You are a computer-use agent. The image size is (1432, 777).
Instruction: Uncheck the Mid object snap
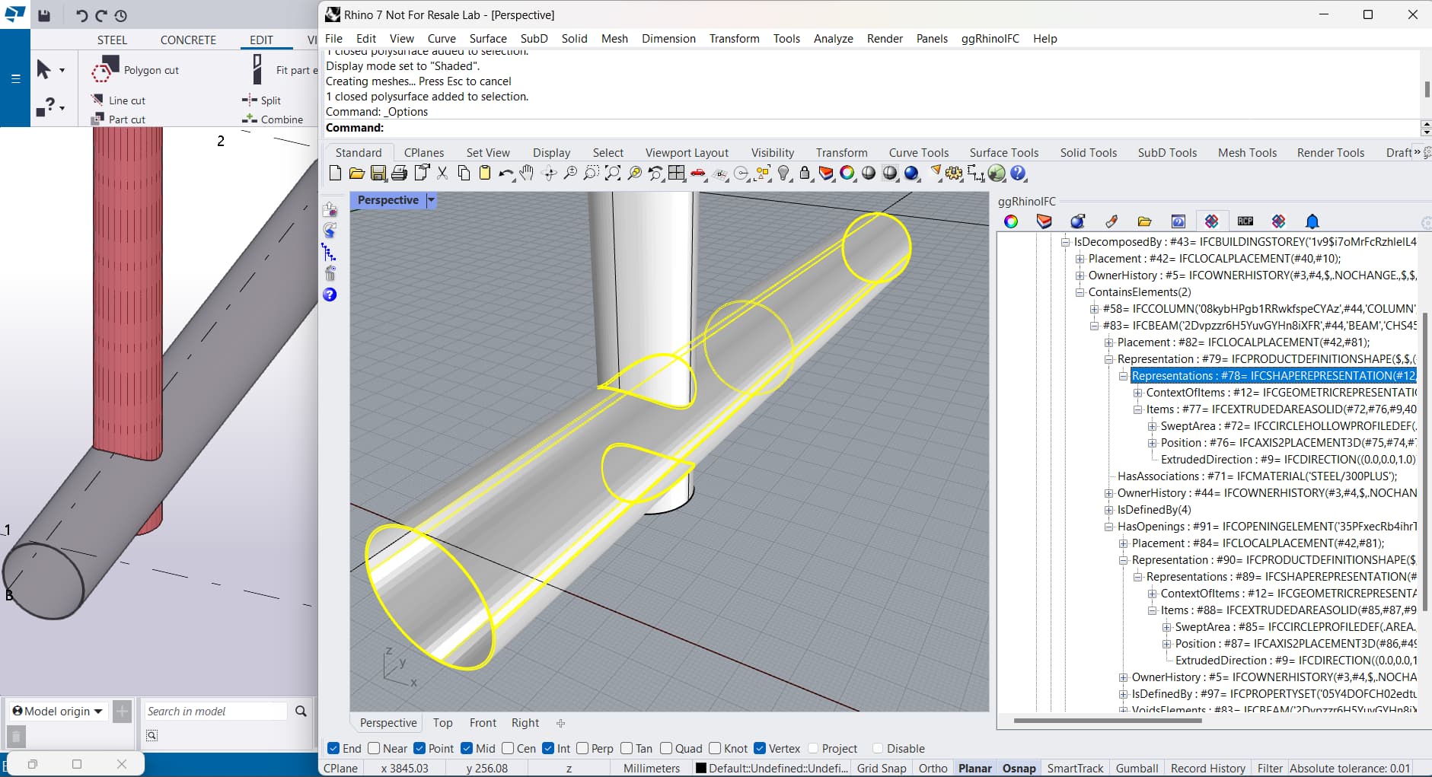(x=467, y=748)
